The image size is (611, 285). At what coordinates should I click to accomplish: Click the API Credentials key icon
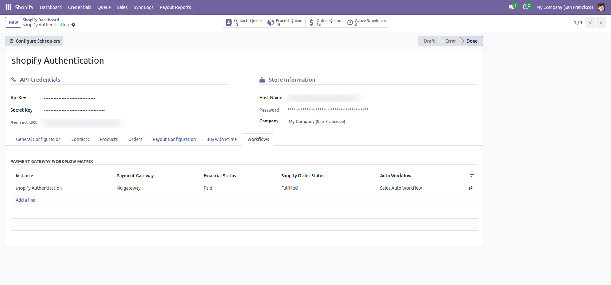tap(13, 80)
